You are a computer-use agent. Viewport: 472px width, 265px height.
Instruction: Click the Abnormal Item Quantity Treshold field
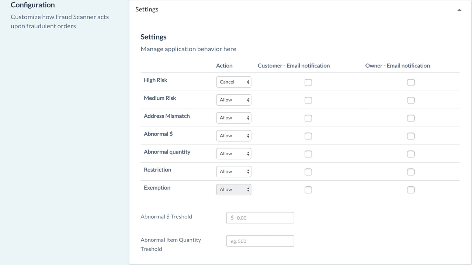click(x=260, y=241)
